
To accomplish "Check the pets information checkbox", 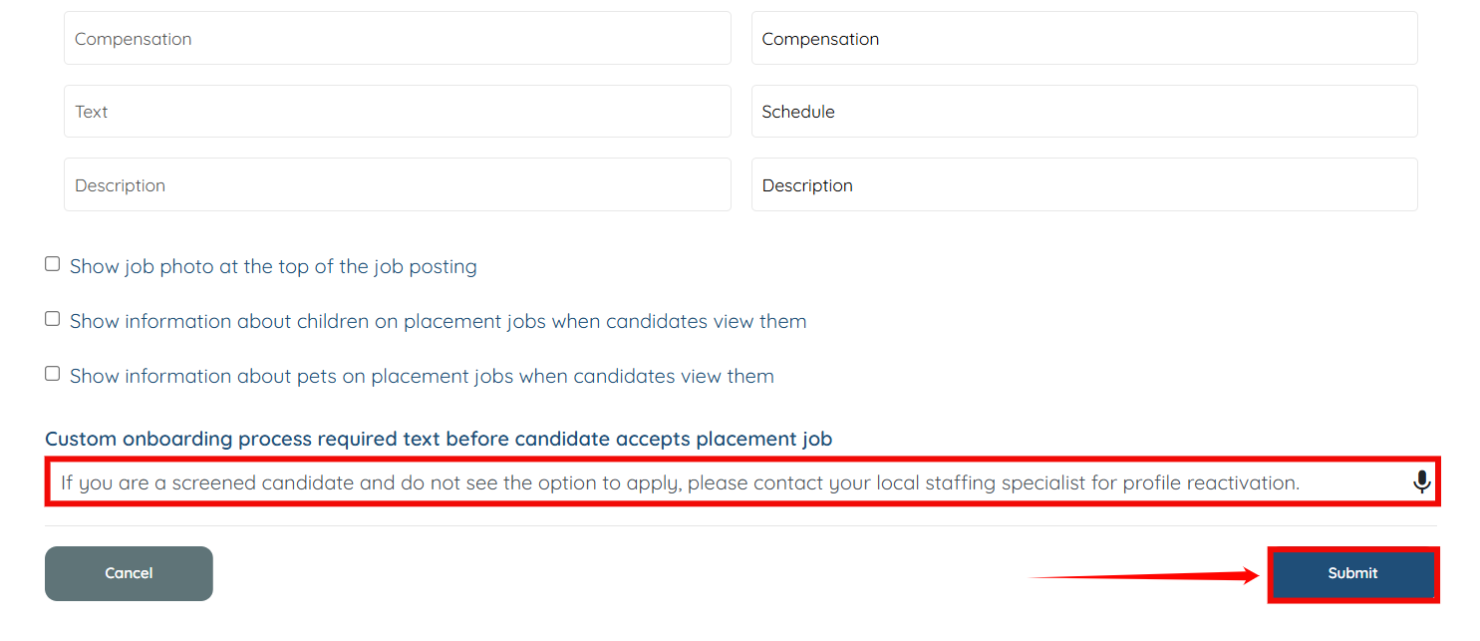I will click(53, 374).
